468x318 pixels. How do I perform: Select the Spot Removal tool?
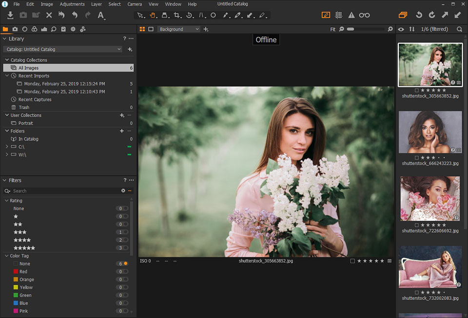[x=213, y=15]
